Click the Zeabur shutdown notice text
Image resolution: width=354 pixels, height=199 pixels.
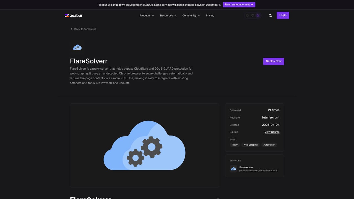point(160,5)
